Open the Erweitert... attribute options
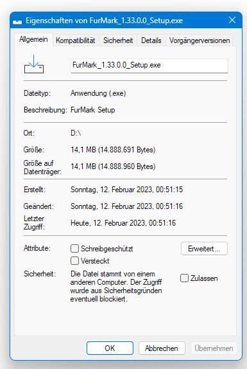 [204, 249]
